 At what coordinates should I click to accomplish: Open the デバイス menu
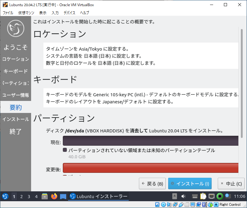point(70,13)
